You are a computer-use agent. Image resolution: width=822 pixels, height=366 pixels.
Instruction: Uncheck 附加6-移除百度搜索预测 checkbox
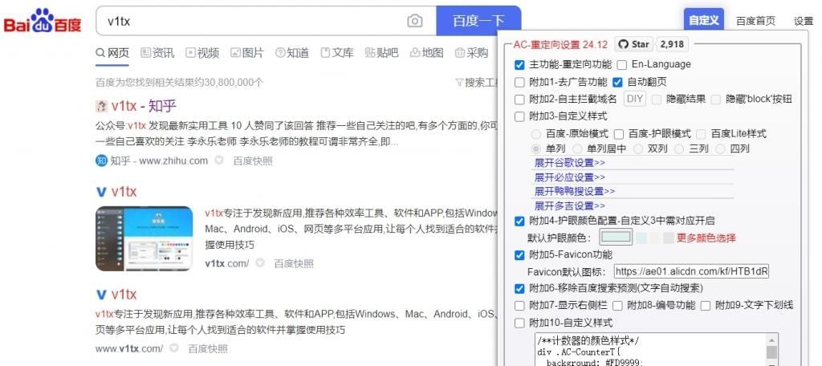(519, 288)
